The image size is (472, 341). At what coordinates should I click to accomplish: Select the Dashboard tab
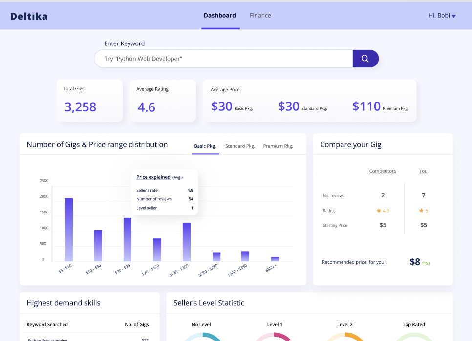pyautogui.click(x=220, y=15)
